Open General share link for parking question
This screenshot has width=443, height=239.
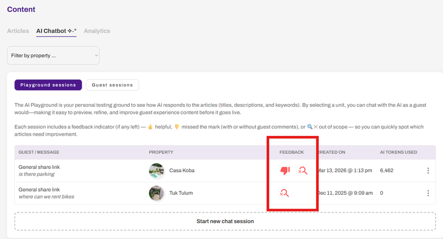tap(39, 167)
